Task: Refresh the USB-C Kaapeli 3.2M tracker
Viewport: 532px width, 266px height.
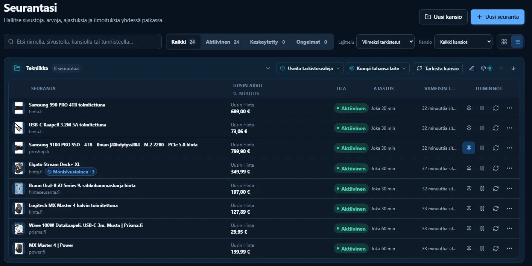Action: coord(496,128)
